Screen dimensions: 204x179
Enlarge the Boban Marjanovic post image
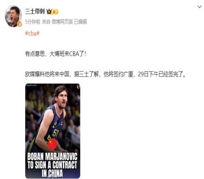pos(53,131)
